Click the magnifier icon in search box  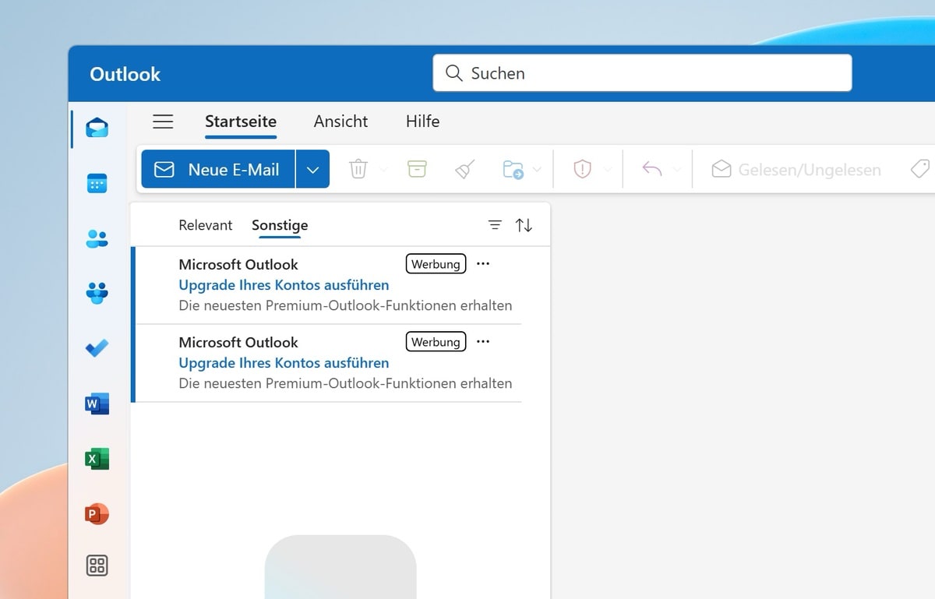tap(453, 73)
